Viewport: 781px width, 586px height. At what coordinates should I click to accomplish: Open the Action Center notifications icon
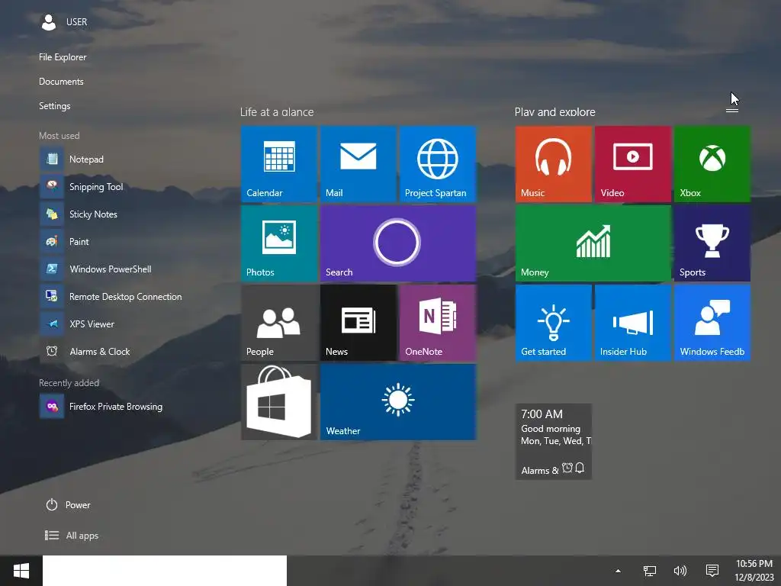tap(712, 571)
